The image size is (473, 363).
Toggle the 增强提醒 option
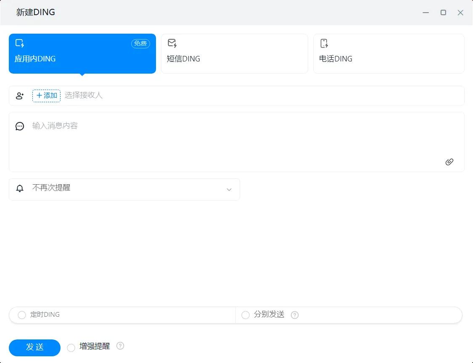pyautogui.click(x=71, y=348)
